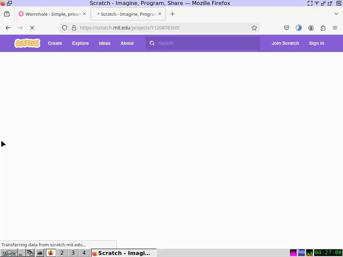Viewport: 343px width, 257px height.
Task: Switch to workspace 4
Action: 84,253
